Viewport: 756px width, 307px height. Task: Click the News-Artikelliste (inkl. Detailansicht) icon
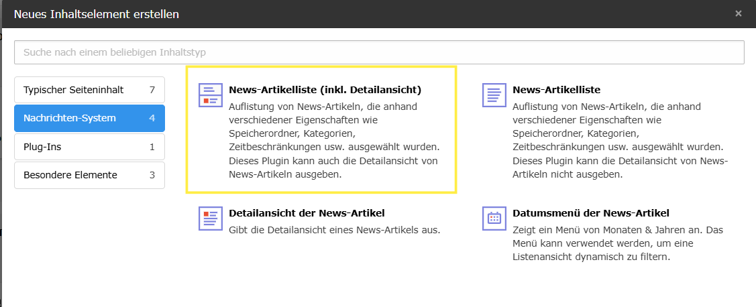tap(211, 95)
